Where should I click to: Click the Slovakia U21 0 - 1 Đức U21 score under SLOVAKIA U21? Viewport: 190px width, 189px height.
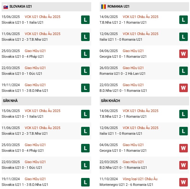(x=22, y=74)
